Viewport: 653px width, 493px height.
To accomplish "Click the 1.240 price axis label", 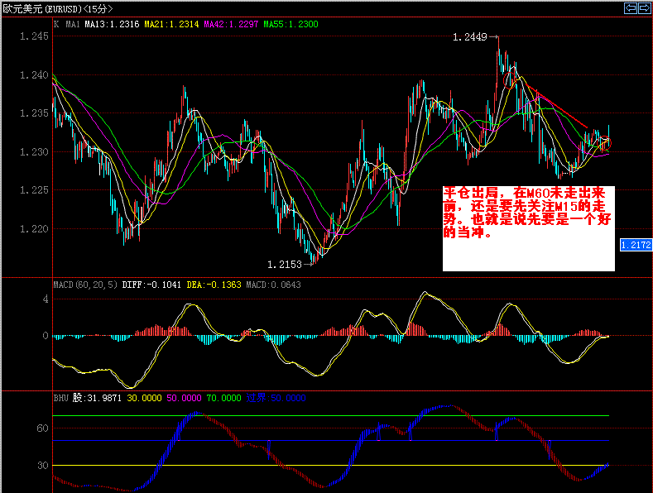I will pos(34,75).
